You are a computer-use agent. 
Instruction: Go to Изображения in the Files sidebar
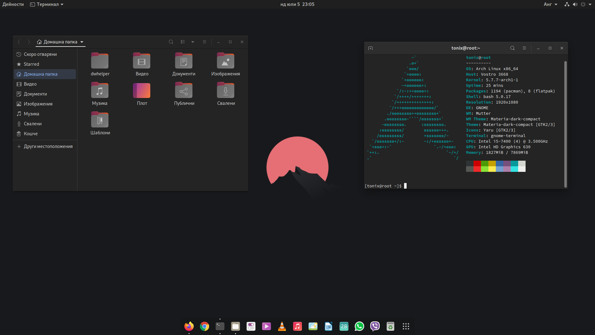point(45,104)
